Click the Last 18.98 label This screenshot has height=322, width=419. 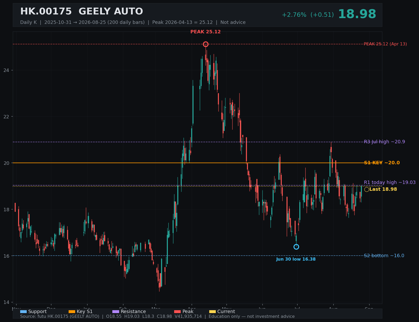pos(383,189)
